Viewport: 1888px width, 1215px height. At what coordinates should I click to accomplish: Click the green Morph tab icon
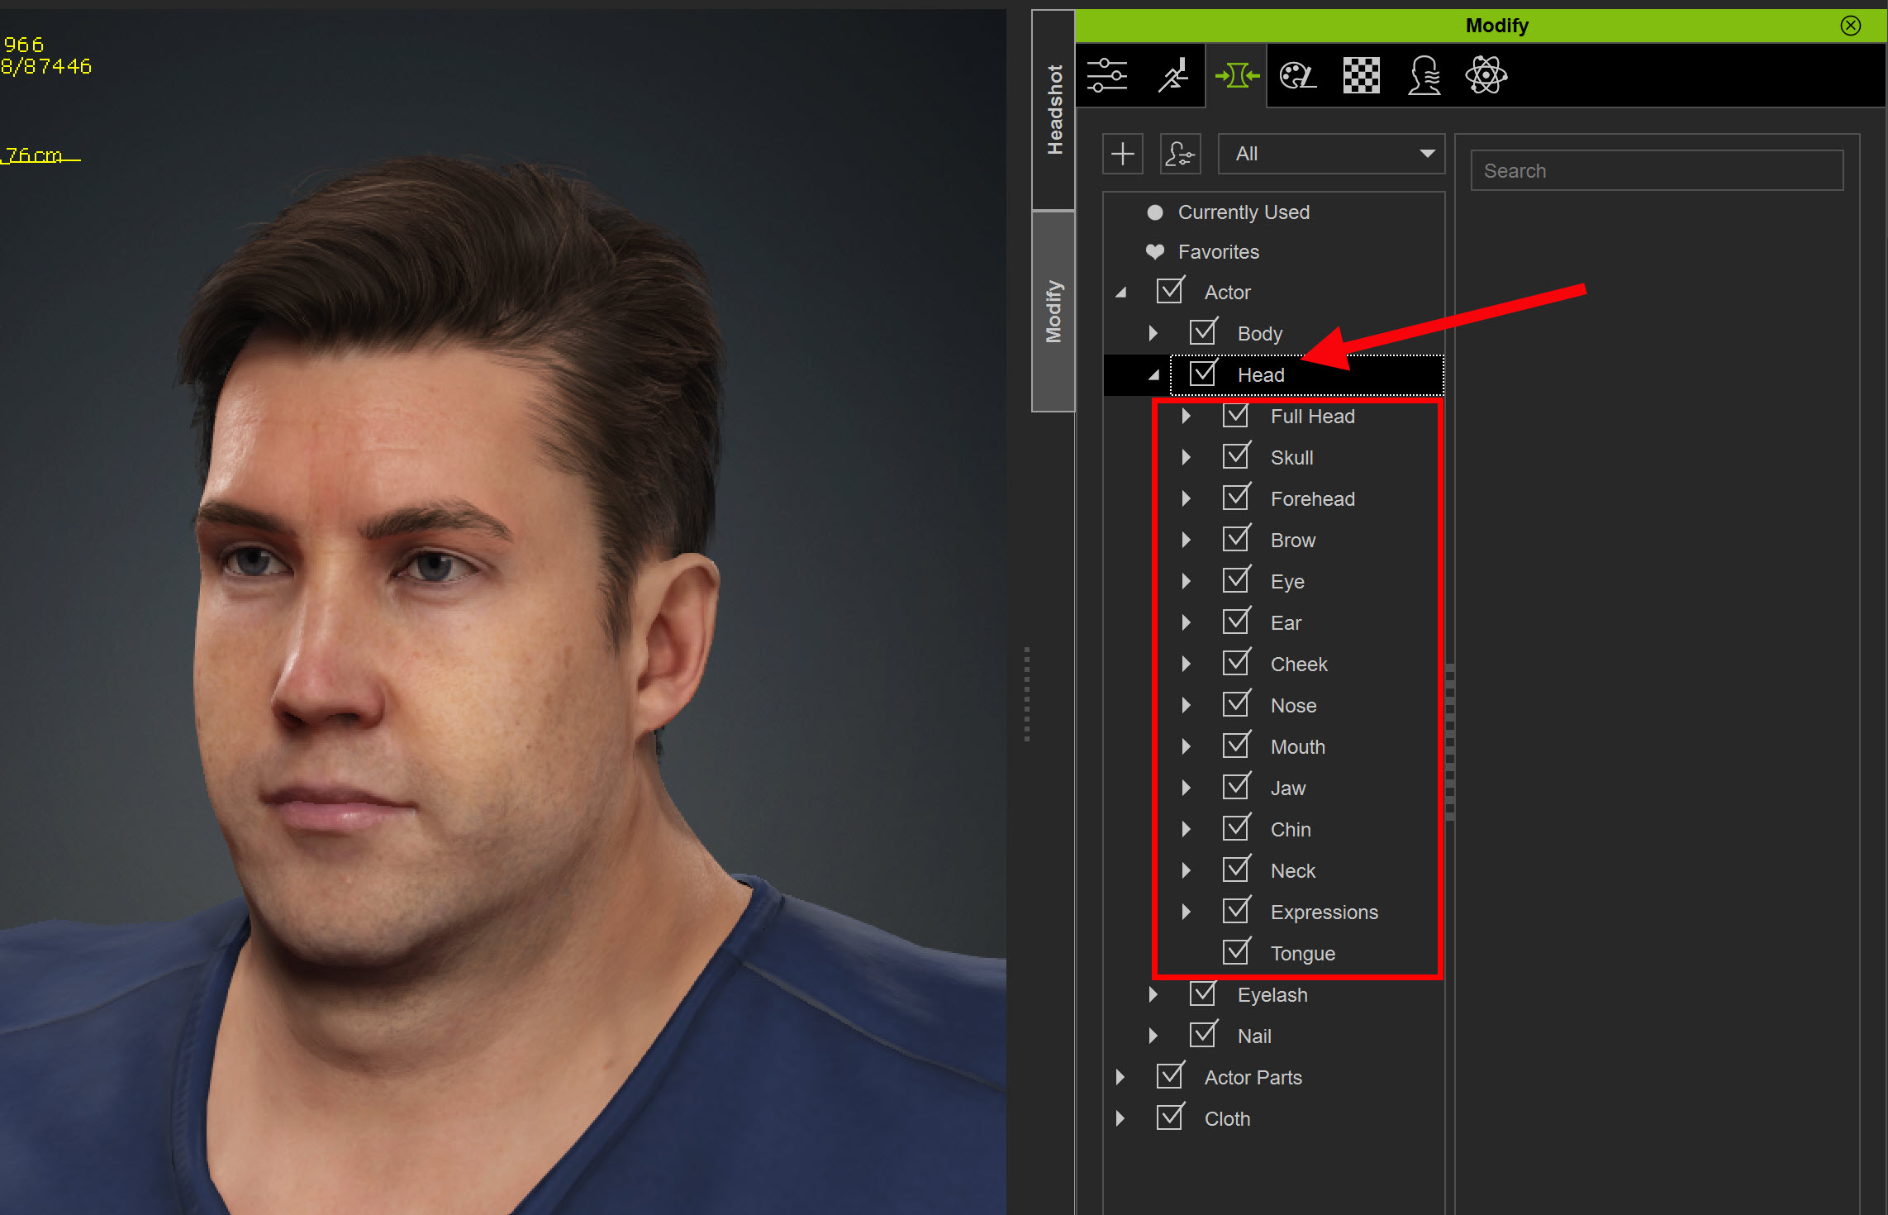(x=1236, y=76)
